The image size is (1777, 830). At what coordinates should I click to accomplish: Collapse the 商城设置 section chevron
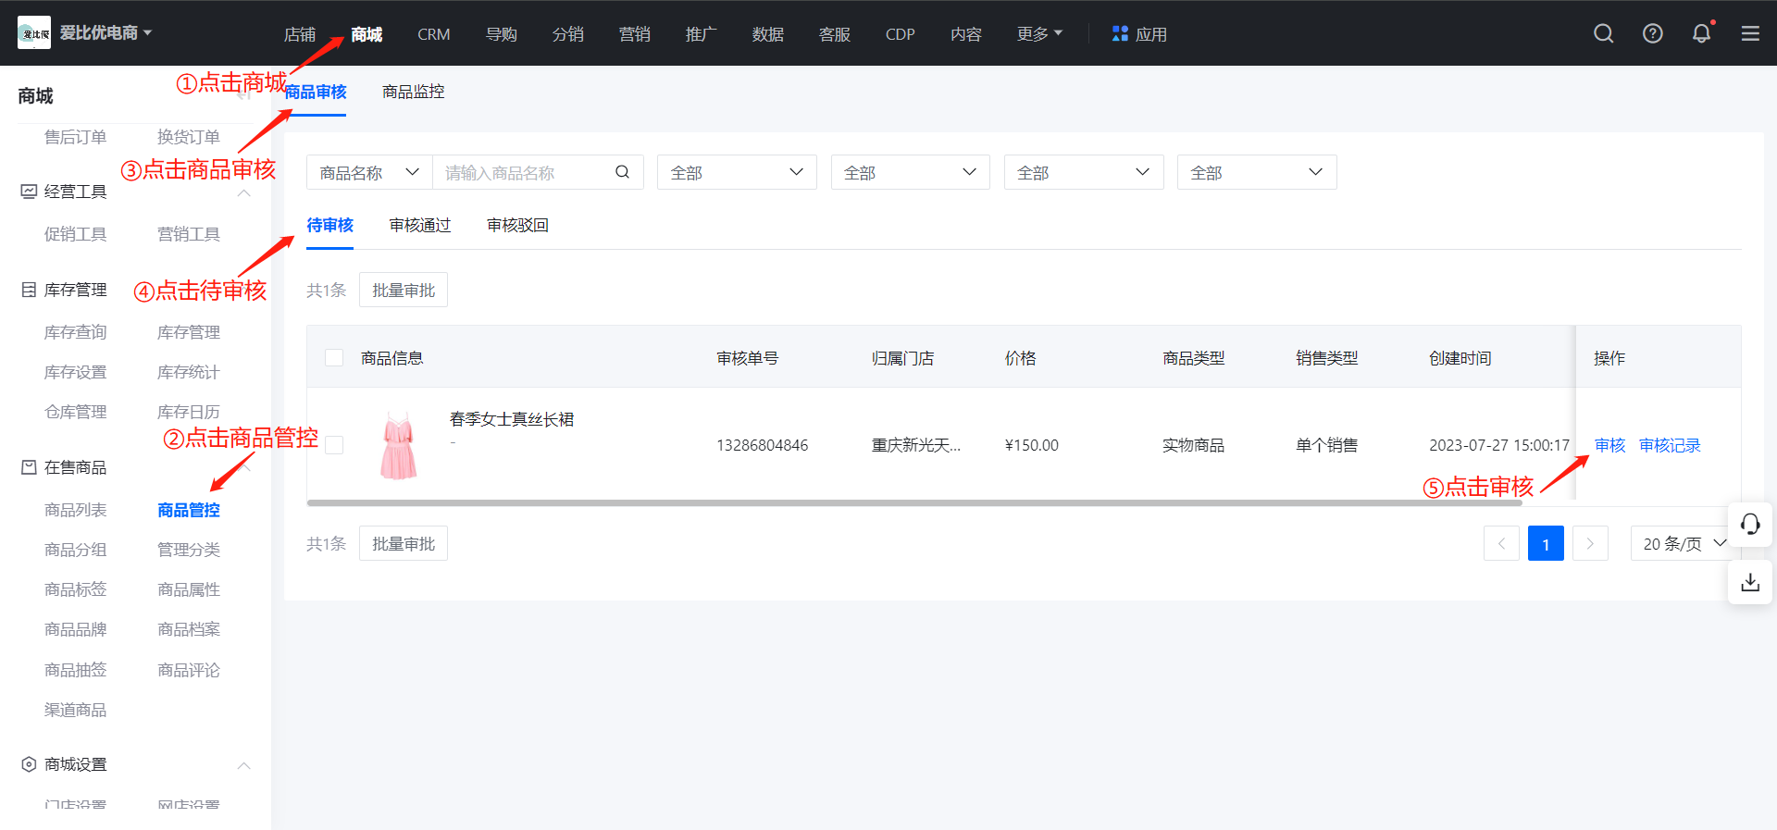244,765
